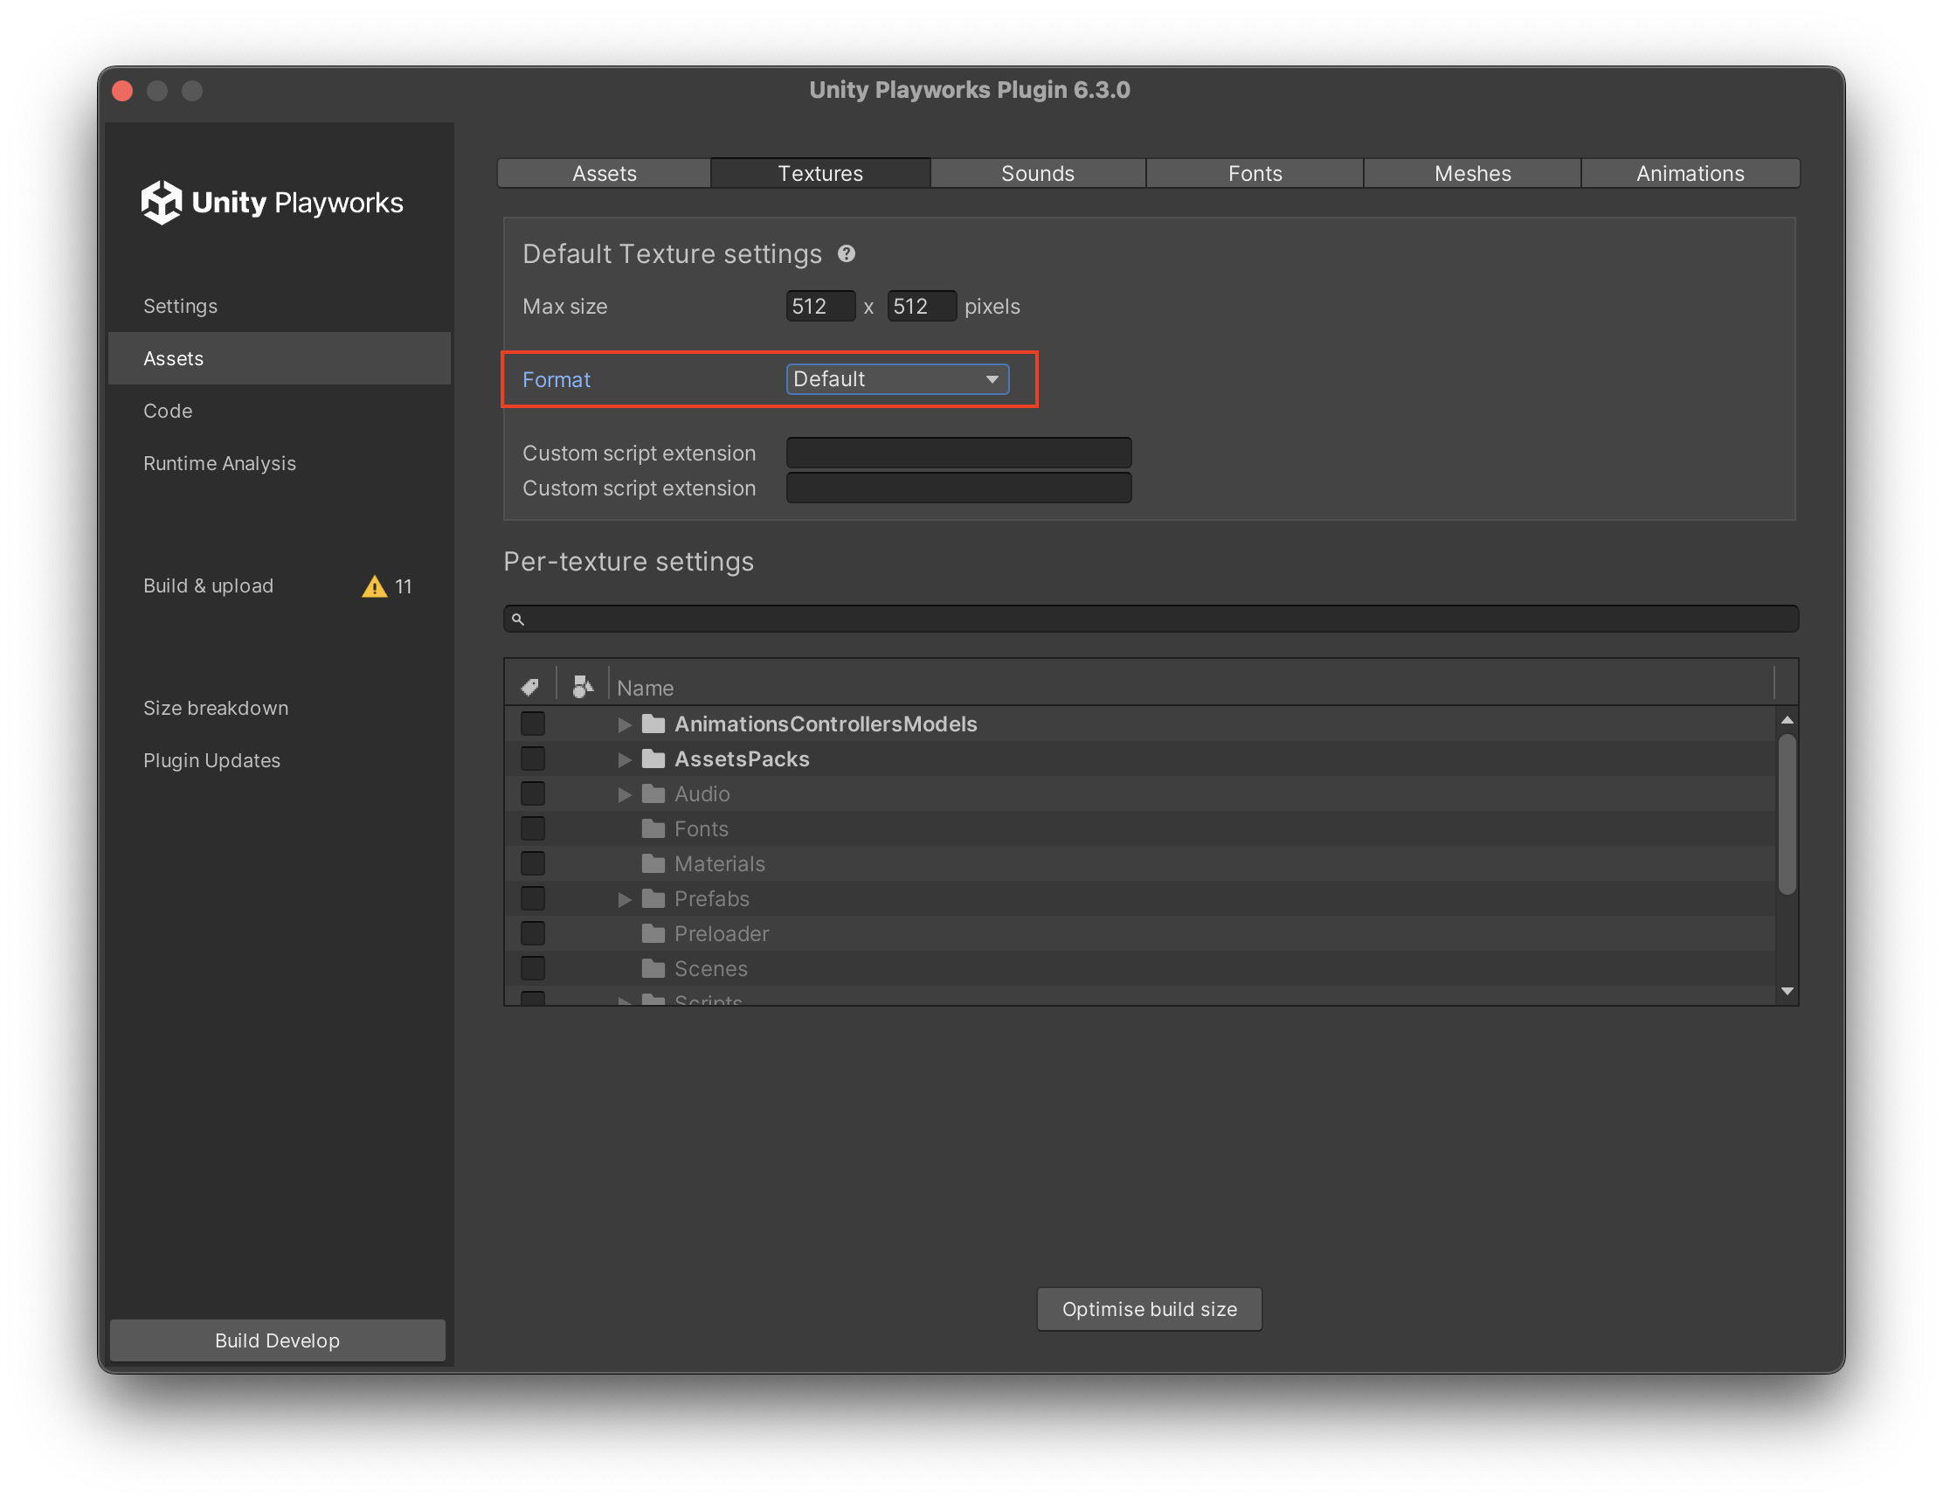Click the AssetsPacks folder icon

tap(653, 758)
